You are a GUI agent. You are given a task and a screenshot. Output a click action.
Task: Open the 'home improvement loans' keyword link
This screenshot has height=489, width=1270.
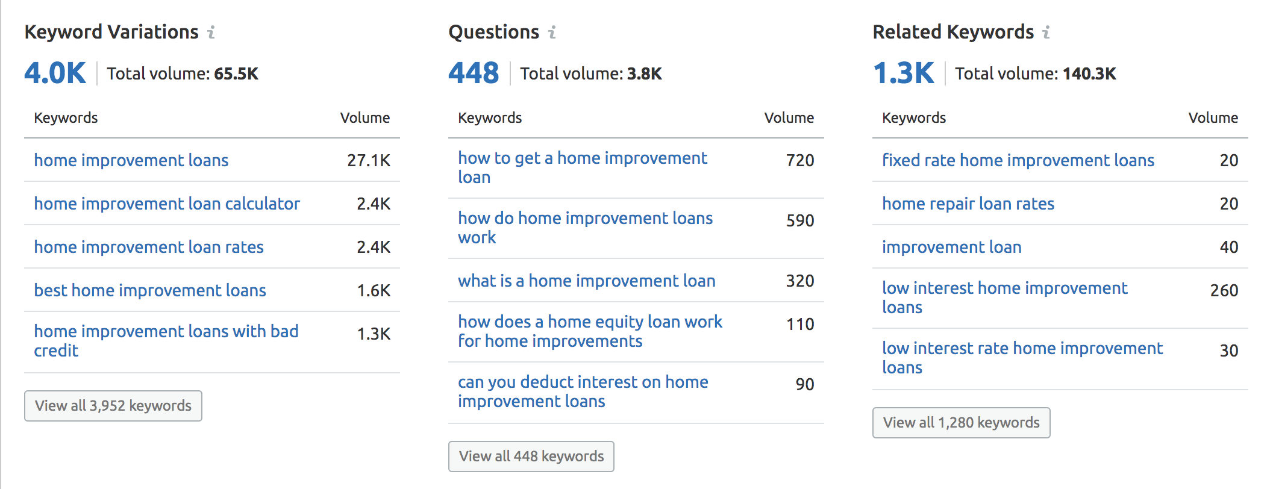(131, 160)
